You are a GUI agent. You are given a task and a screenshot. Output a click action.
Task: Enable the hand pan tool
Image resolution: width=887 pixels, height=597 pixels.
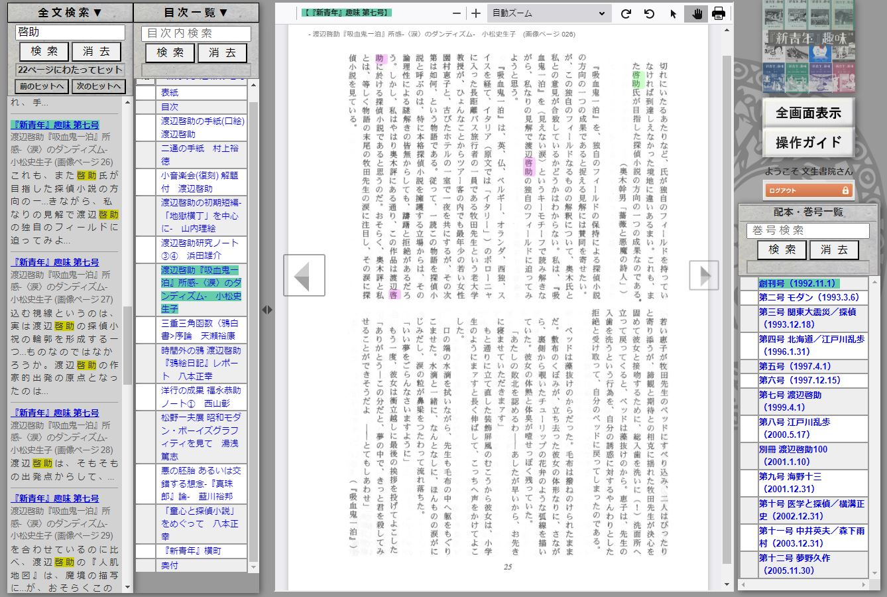[695, 13]
